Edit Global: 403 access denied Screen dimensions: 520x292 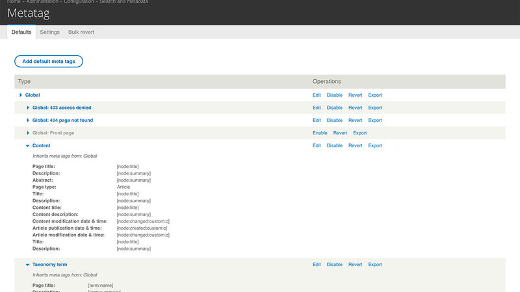click(317, 108)
